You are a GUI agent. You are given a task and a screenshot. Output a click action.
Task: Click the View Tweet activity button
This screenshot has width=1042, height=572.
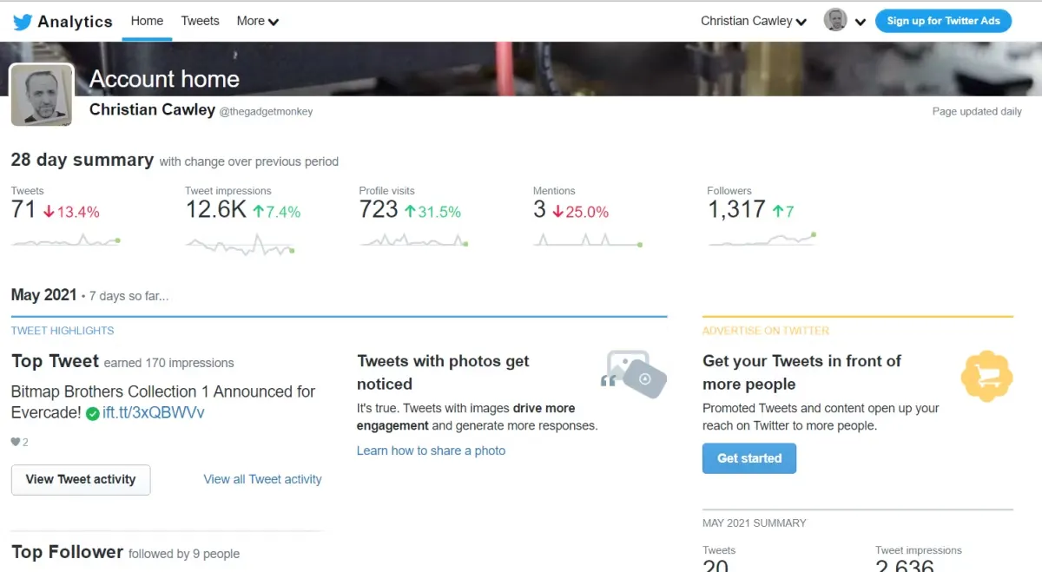point(81,479)
